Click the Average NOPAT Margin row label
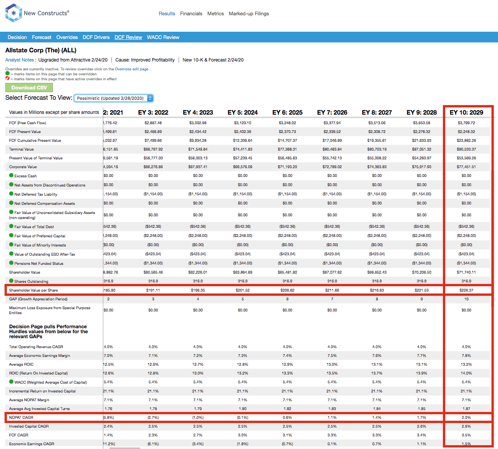498x449 pixels. [x=29, y=400]
